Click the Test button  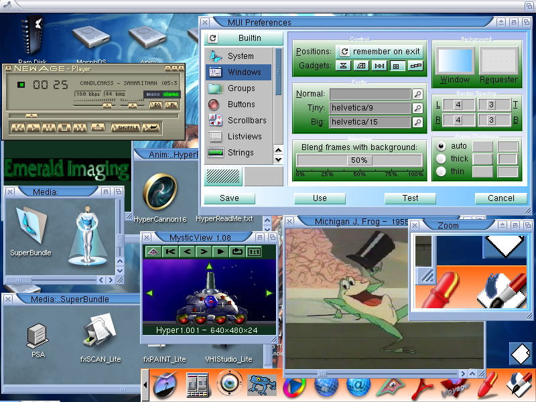[x=410, y=198]
